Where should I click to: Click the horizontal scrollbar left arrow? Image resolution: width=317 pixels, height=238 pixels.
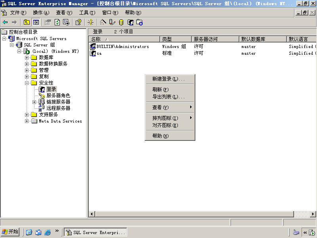92,214
